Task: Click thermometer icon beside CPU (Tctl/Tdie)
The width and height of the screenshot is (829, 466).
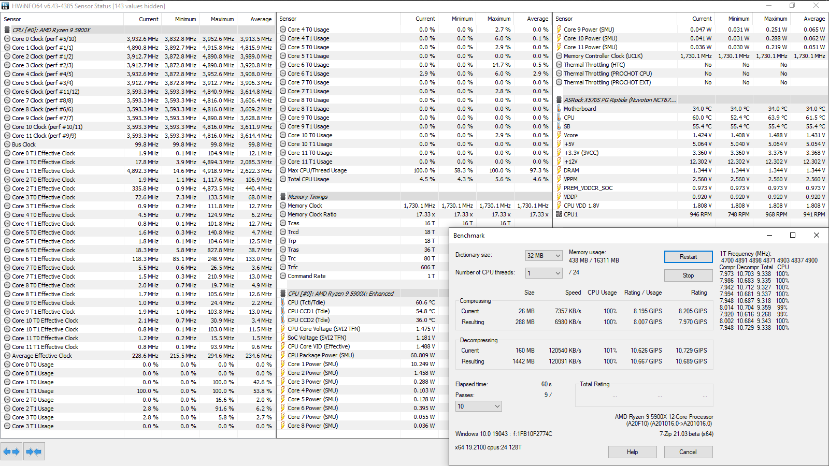Action: click(x=283, y=302)
